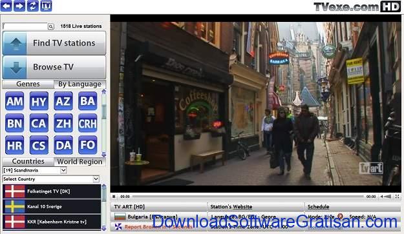This screenshot has width=404, height=234.
Task: Click the search magnifier icon
Action: [51, 26]
